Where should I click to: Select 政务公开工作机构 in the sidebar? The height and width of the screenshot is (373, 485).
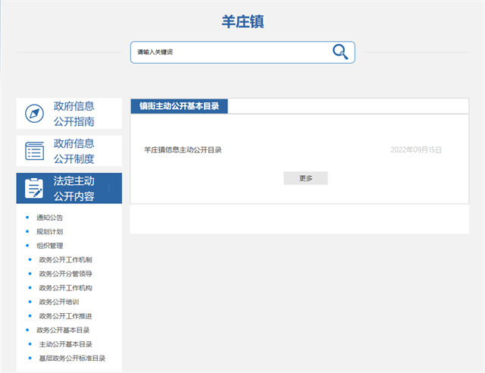click(x=65, y=288)
